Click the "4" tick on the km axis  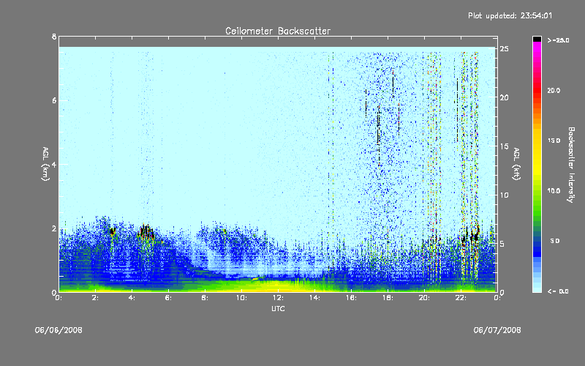[54, 164]
